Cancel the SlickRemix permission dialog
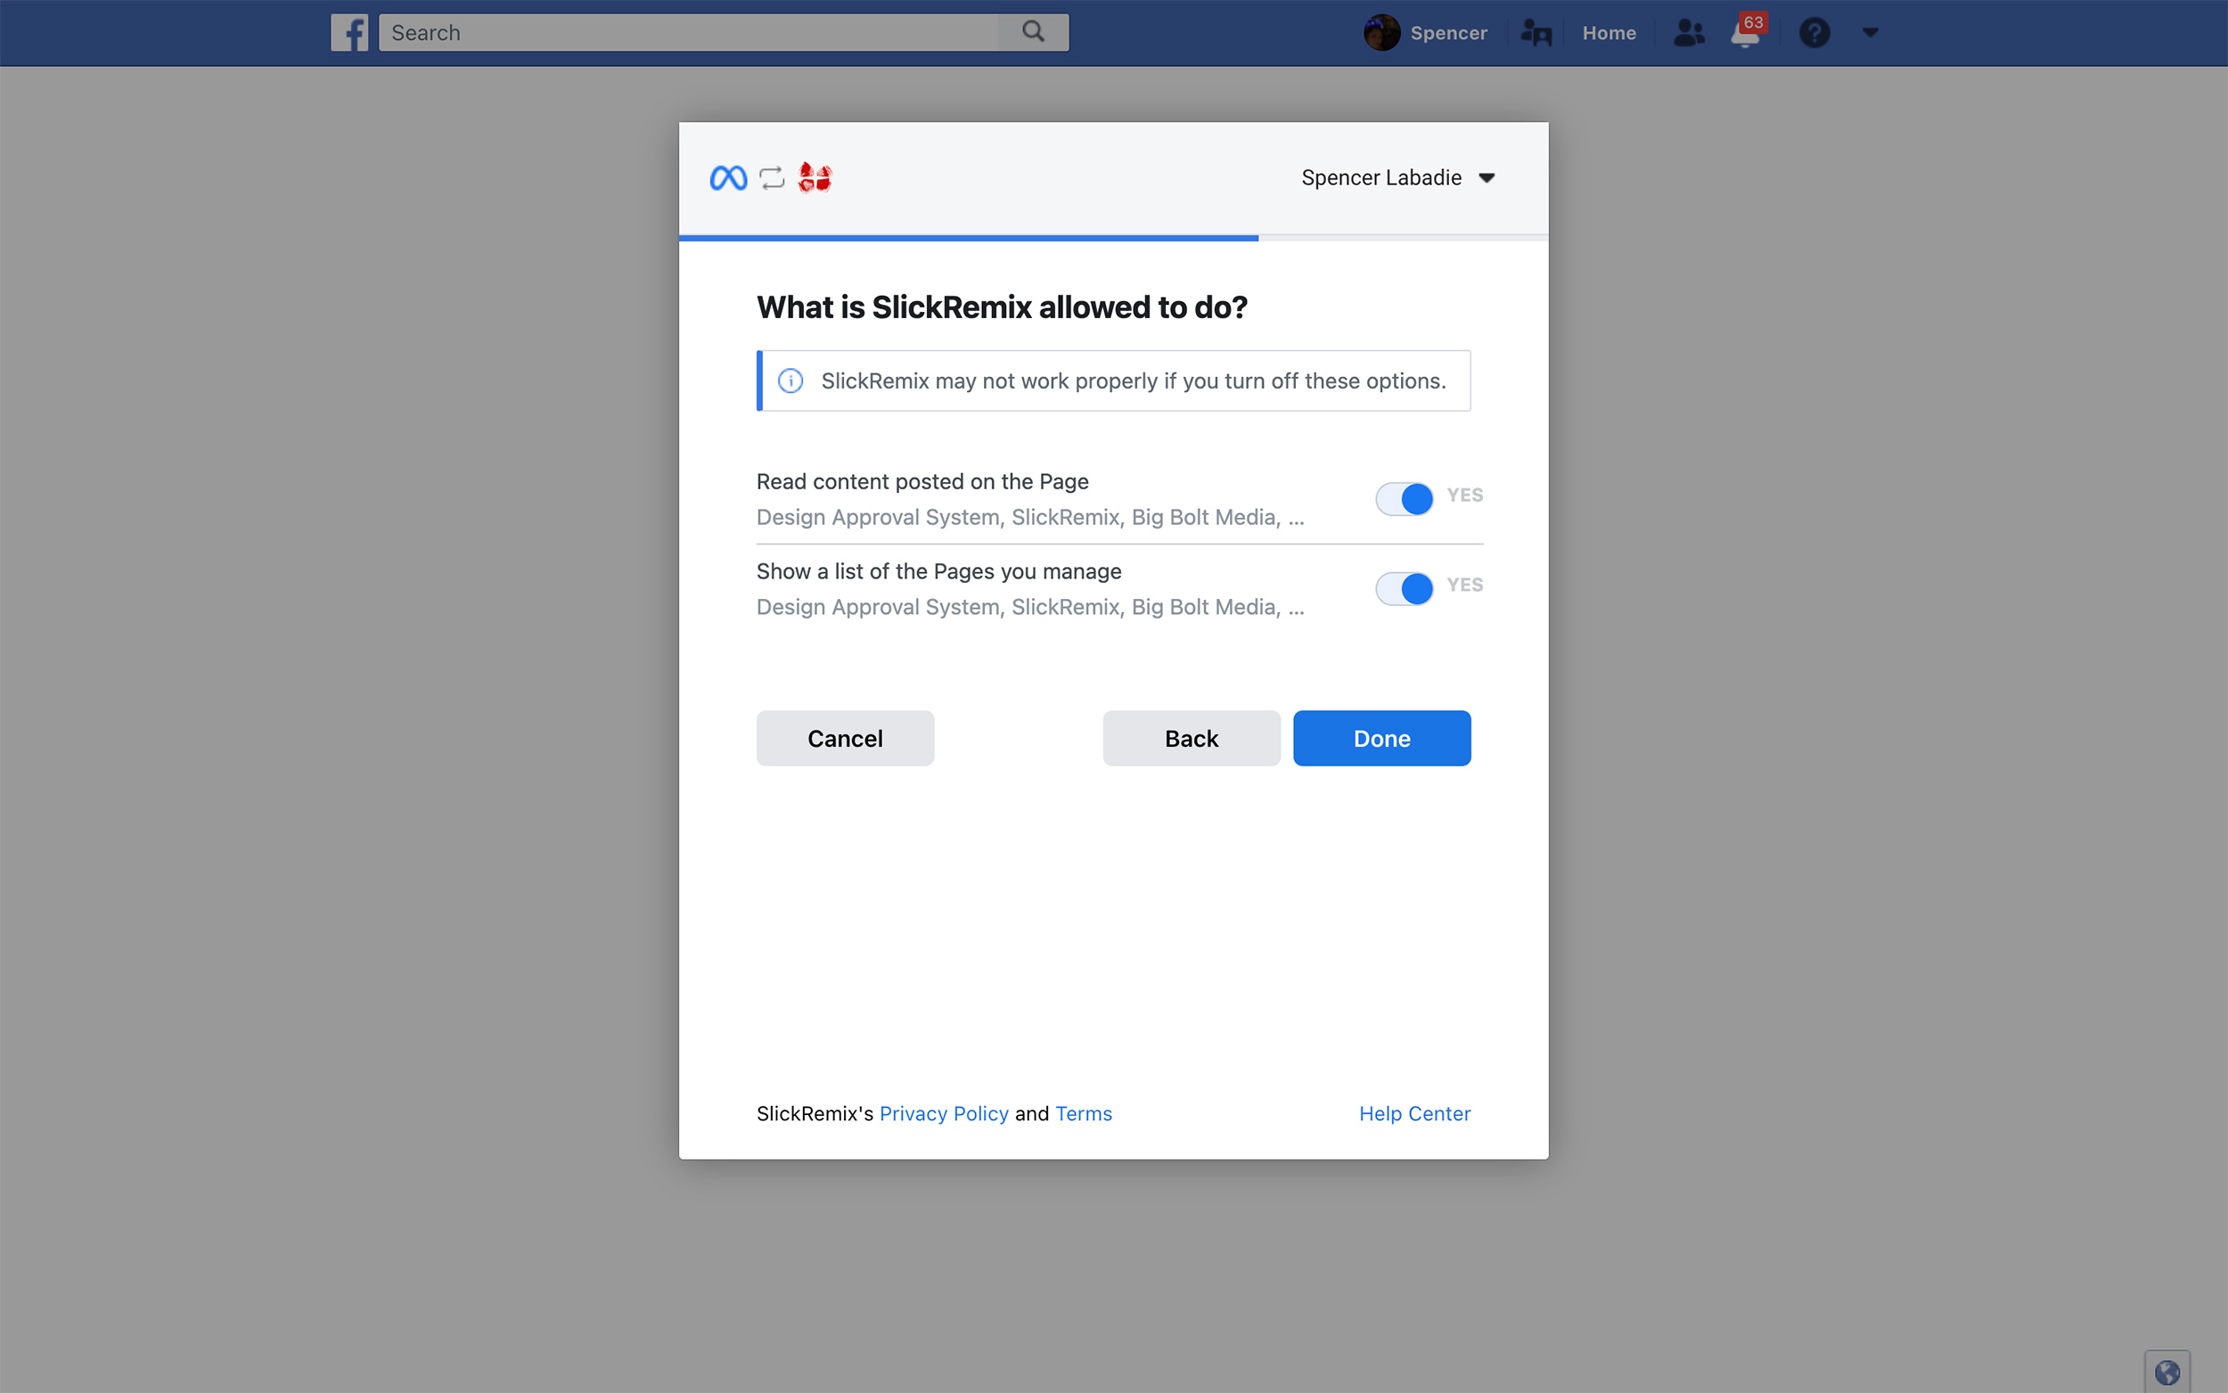Image resolution: width=2228 pixels, height=1393 pixels. coord(845,738)
